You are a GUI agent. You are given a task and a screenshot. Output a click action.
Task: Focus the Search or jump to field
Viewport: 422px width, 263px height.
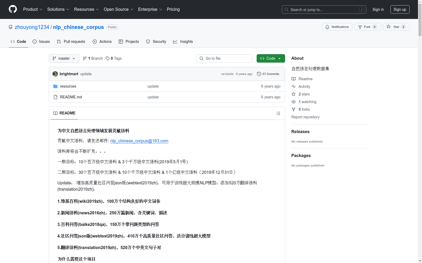point(324,9)
